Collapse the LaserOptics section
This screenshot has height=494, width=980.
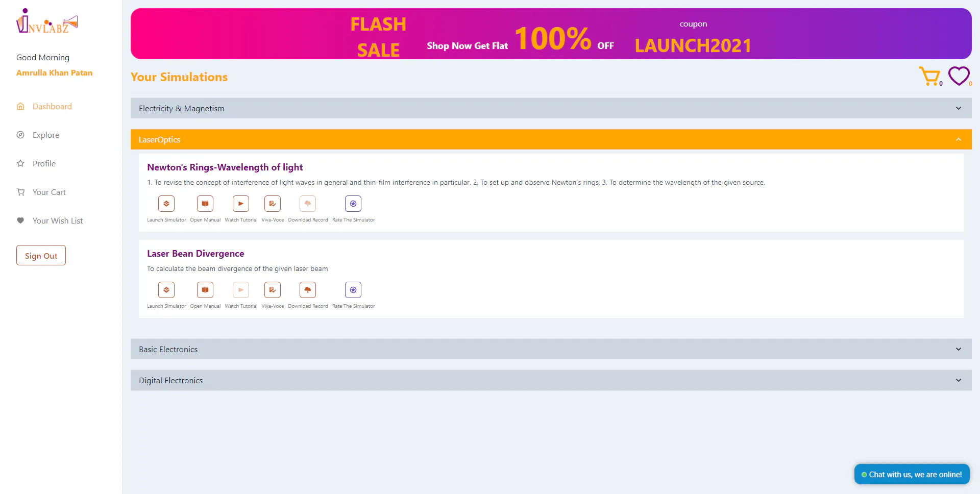pyautogui.click(x=551, y=139)
